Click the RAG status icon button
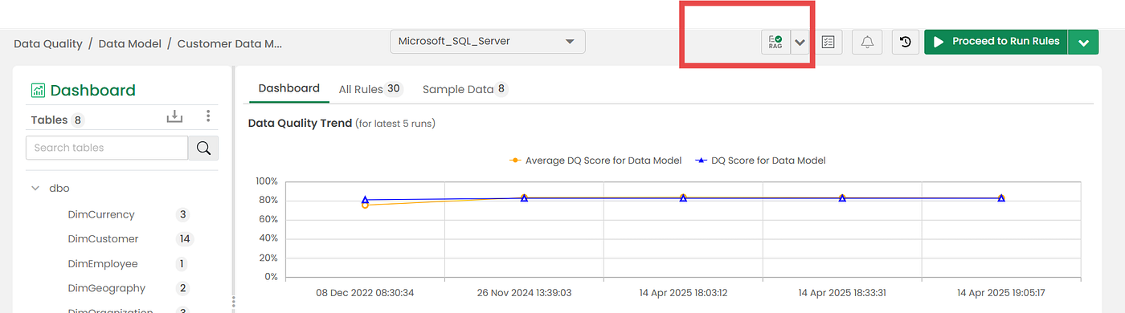Viewport: 1125px width, 313px height. coord(775,42)
